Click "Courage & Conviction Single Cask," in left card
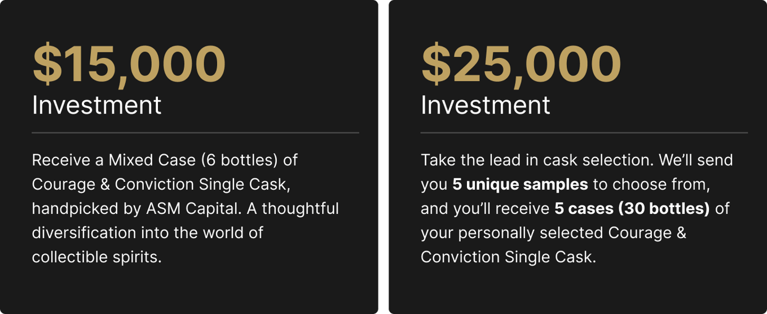The width and height of the screenshot is (767, 314). 161,184
